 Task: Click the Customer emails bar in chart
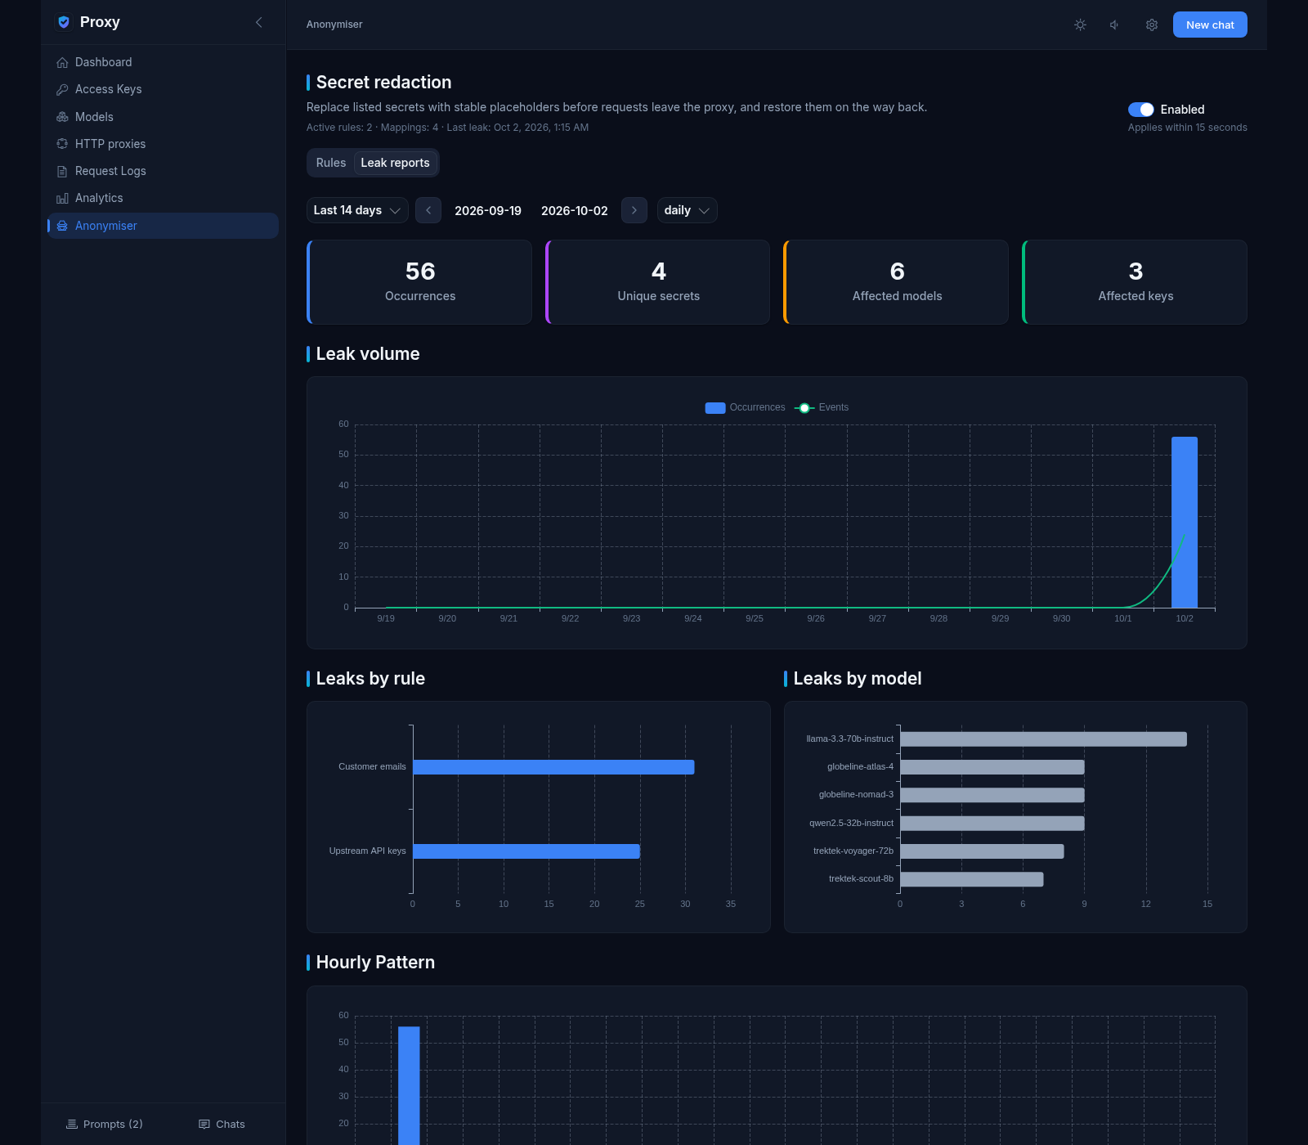click(553, 767)
